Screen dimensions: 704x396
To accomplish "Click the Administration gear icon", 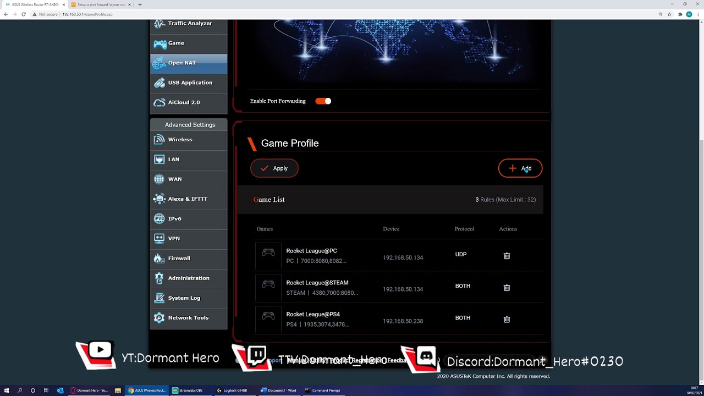I will point(159,278).
